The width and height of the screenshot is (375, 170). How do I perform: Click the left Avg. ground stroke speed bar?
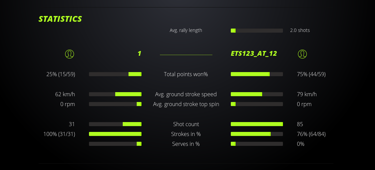(115, 94)
